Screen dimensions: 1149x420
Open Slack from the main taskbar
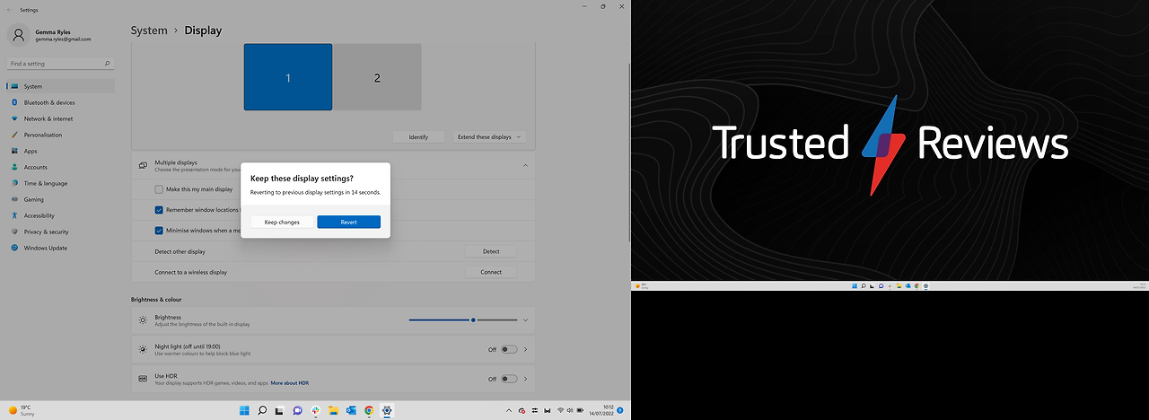tap(315, 410)
